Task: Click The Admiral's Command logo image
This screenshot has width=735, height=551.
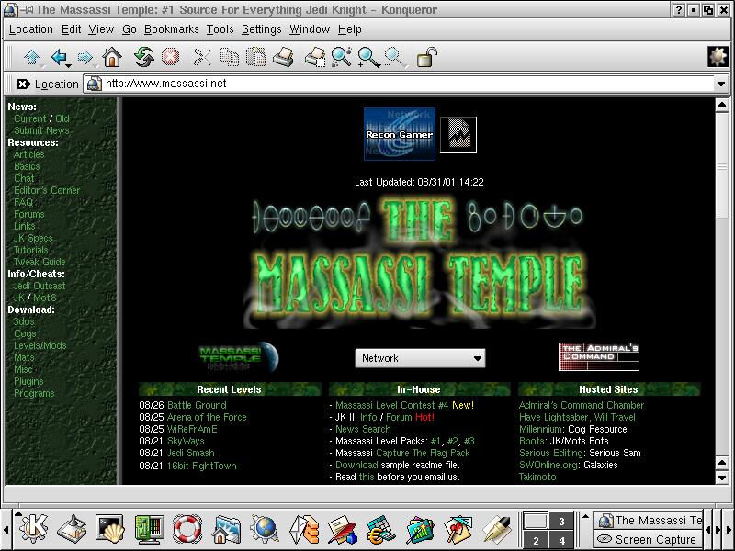Action: tap(599, 356)
